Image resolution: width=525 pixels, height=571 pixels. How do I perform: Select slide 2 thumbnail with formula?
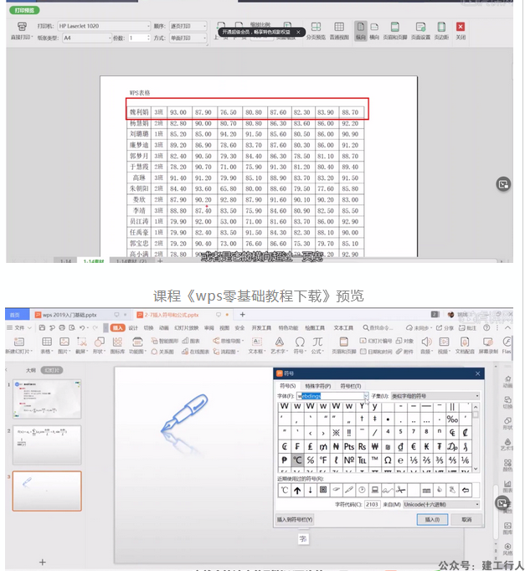coord(47,445)
